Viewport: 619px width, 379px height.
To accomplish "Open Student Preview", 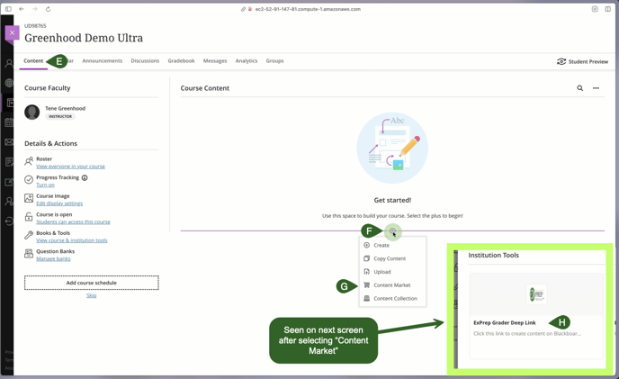I will tap(582, 62).
